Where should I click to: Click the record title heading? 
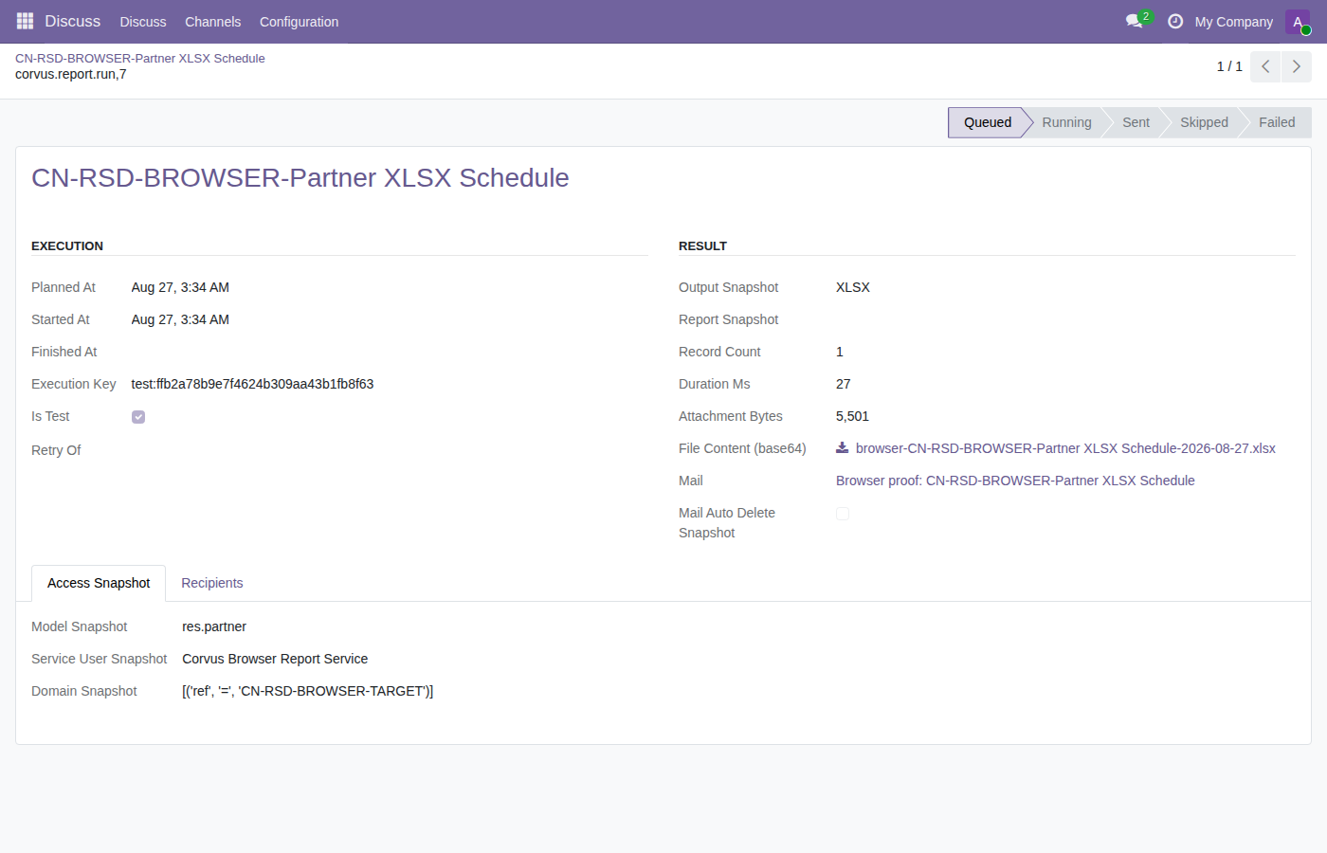pos(300,178)
